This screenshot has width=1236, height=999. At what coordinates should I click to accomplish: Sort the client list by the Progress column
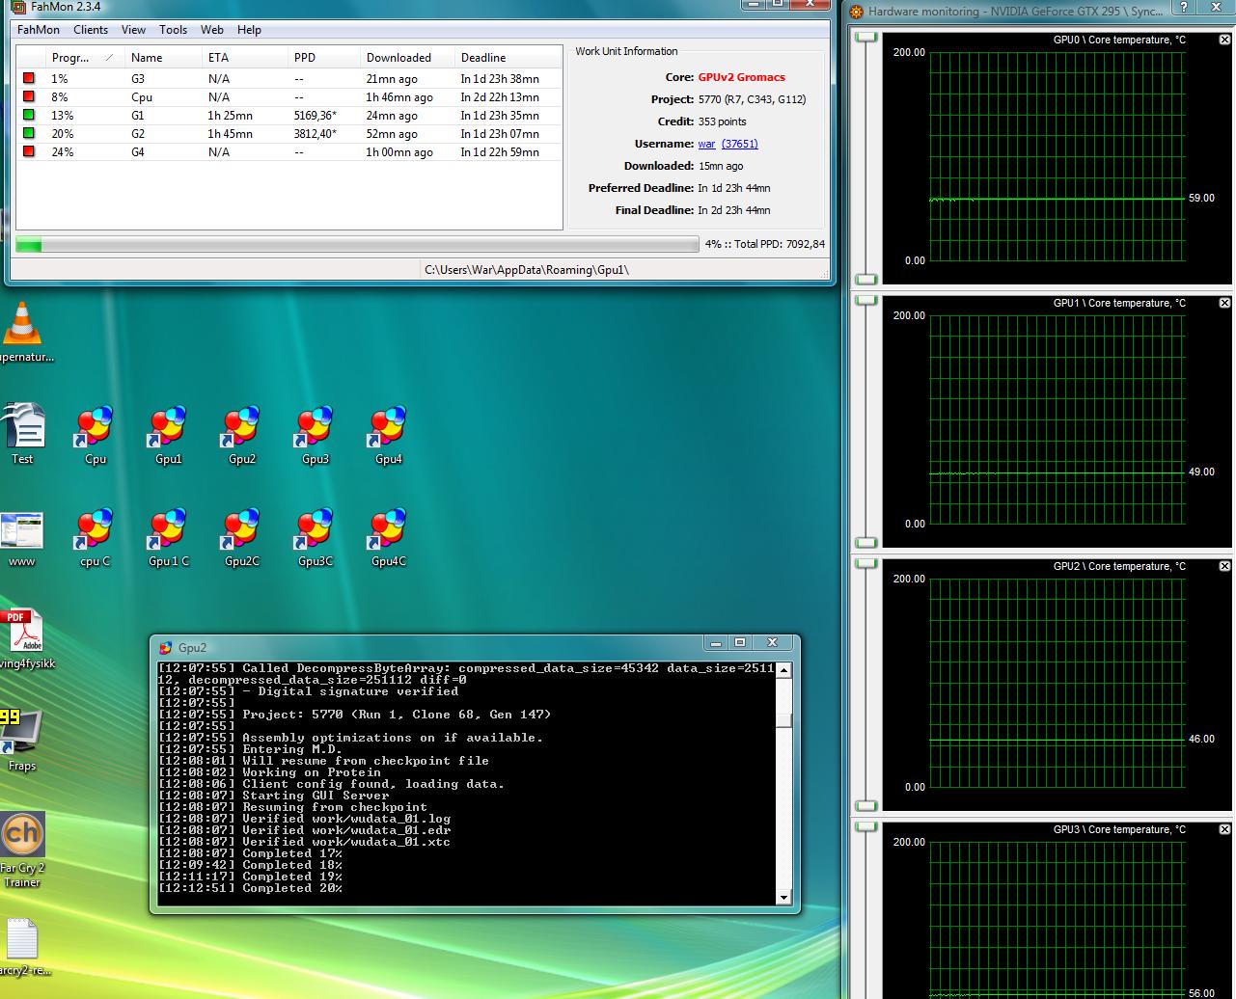pos(84,58)
